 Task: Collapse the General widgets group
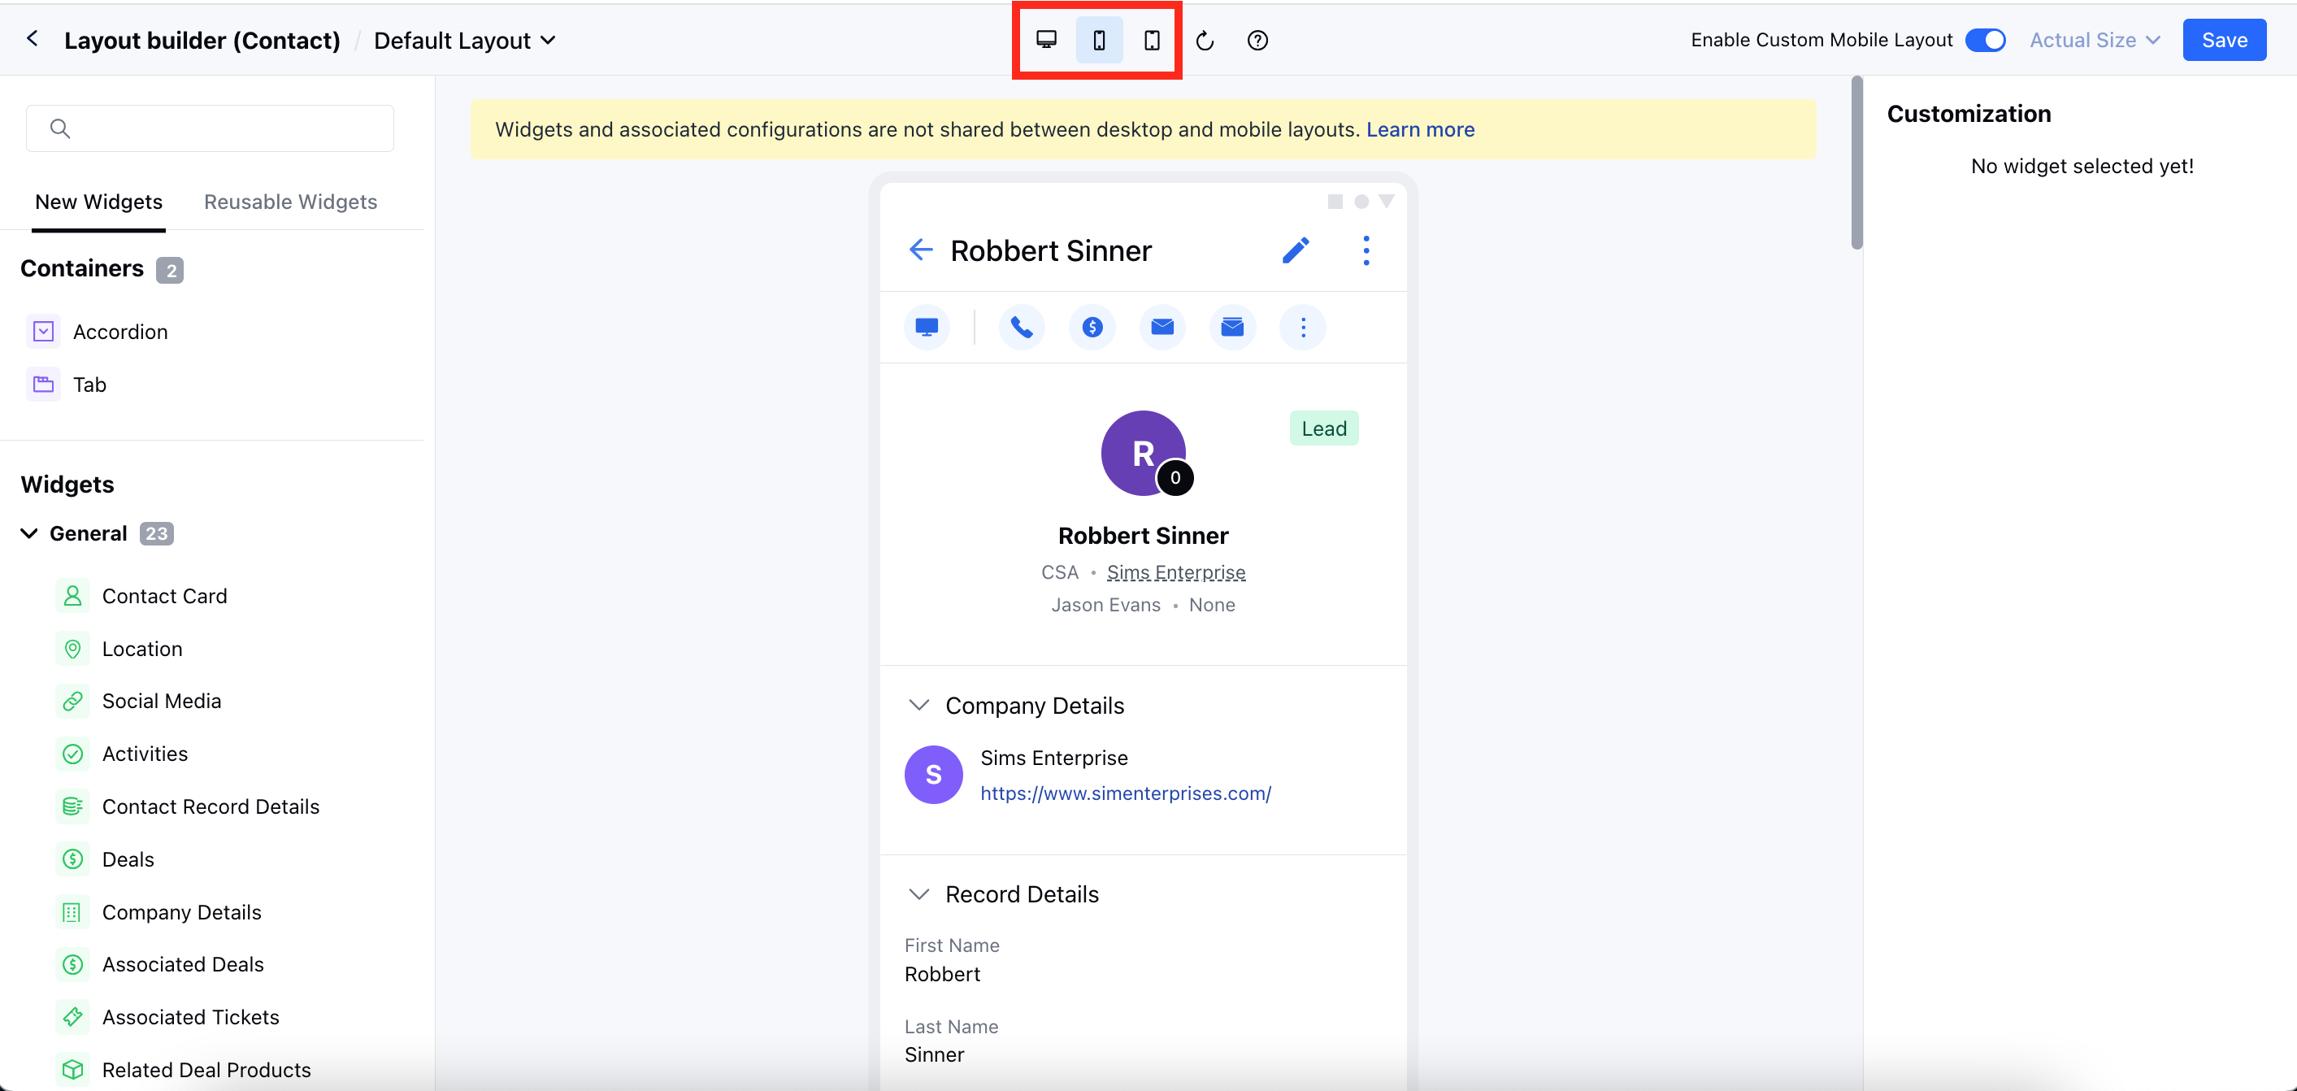click(29, 533)
